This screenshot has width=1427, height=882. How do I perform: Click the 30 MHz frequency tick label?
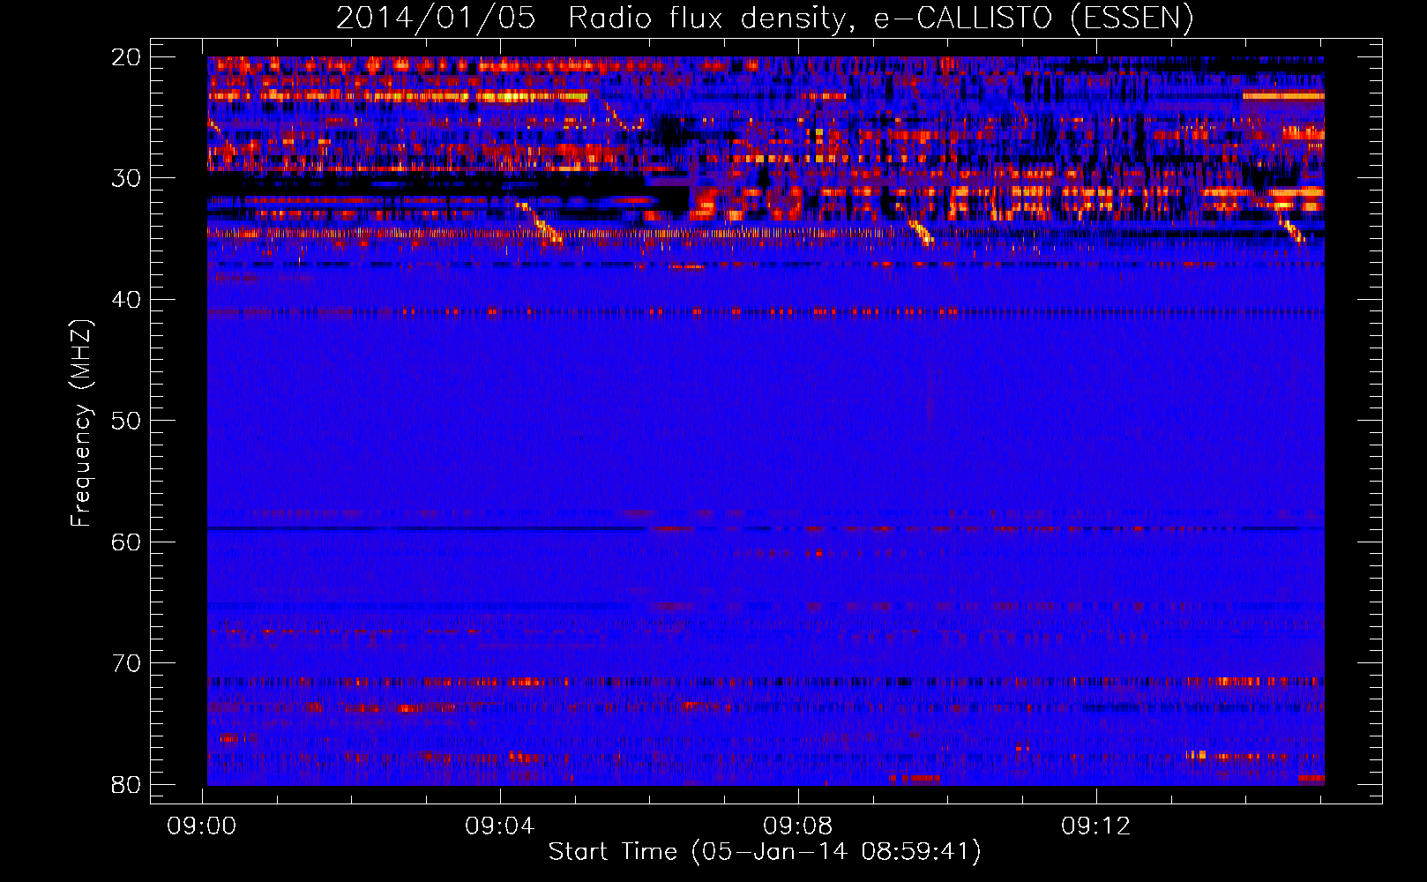pyautogui.click(x=126, y=178)
